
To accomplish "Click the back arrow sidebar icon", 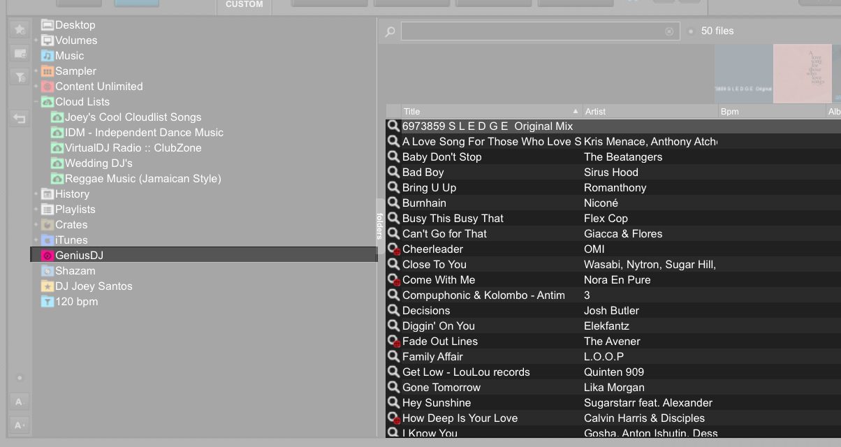I will (20, 119).
